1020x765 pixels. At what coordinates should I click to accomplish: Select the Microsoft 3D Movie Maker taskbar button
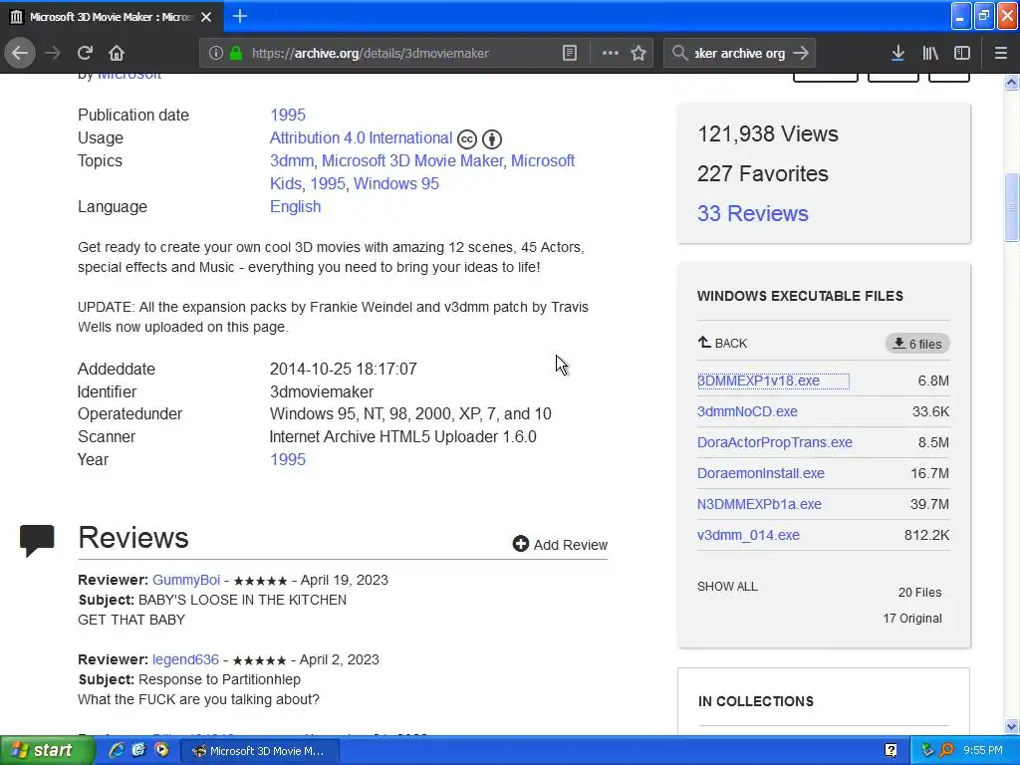click(259, 751)
